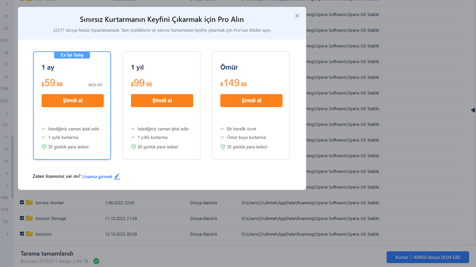The width and height of the screenshot is (476, 267).
Task: Click the shield icon in the 1 yıl plan
Action: (133, 147)
